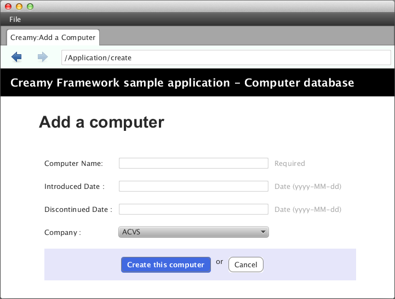This screenshot has width=395, height=299.
Task: Click the Required hint text
Action: [x=289, y=163]
